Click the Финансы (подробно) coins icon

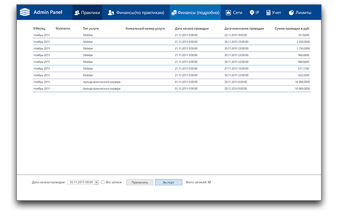coord(173,13)
